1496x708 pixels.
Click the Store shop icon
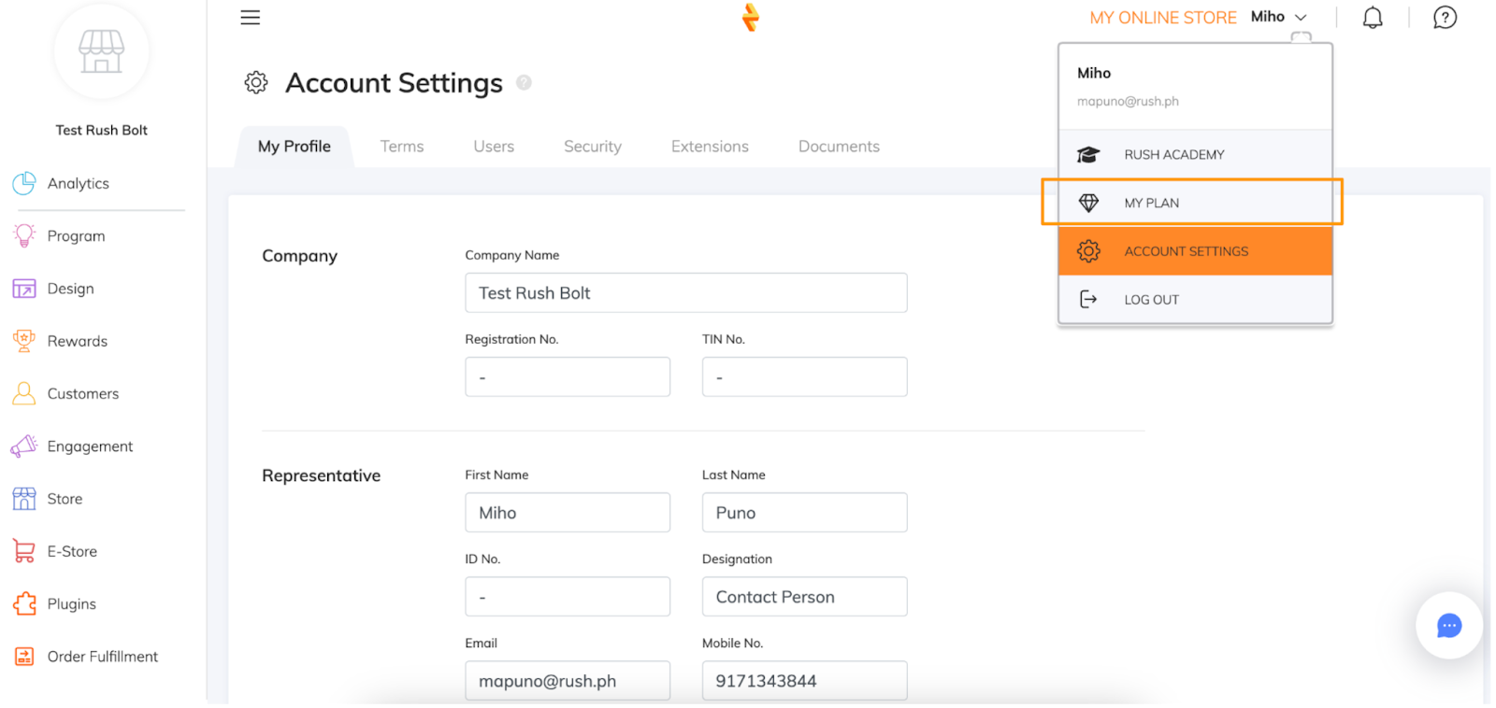(x=24, y=499)
